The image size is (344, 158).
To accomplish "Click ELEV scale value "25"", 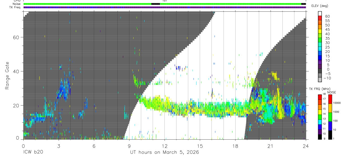I will coord(327,47).
